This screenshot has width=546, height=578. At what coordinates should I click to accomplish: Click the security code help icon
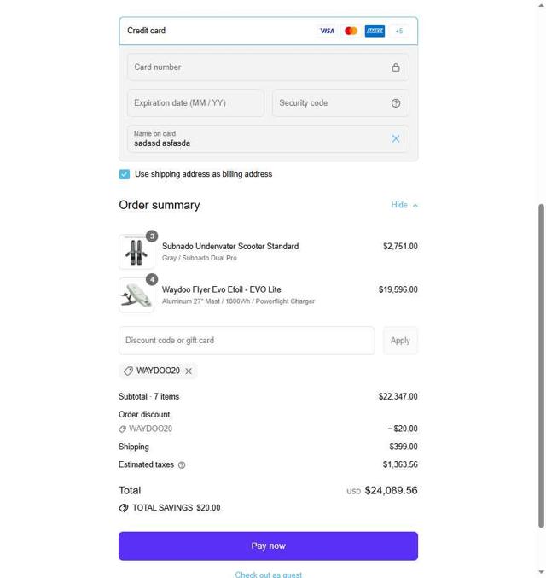click(x=396, y=103)
